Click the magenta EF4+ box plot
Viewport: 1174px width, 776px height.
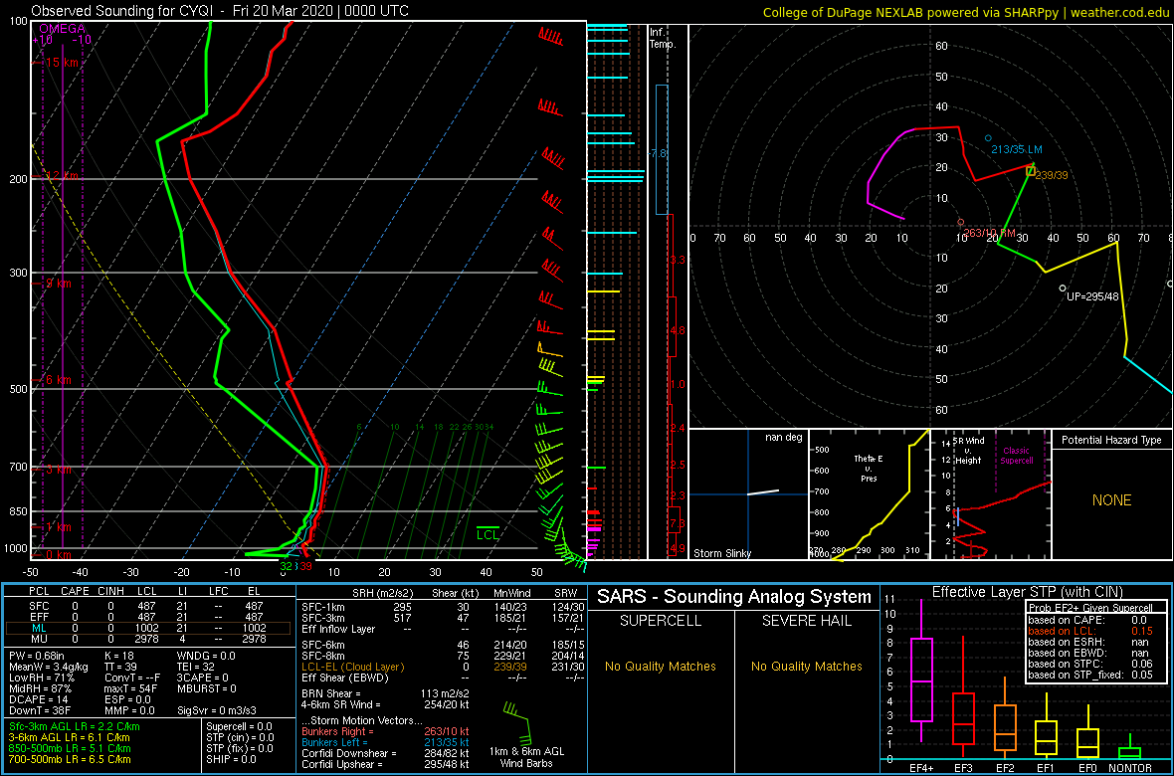920,672
